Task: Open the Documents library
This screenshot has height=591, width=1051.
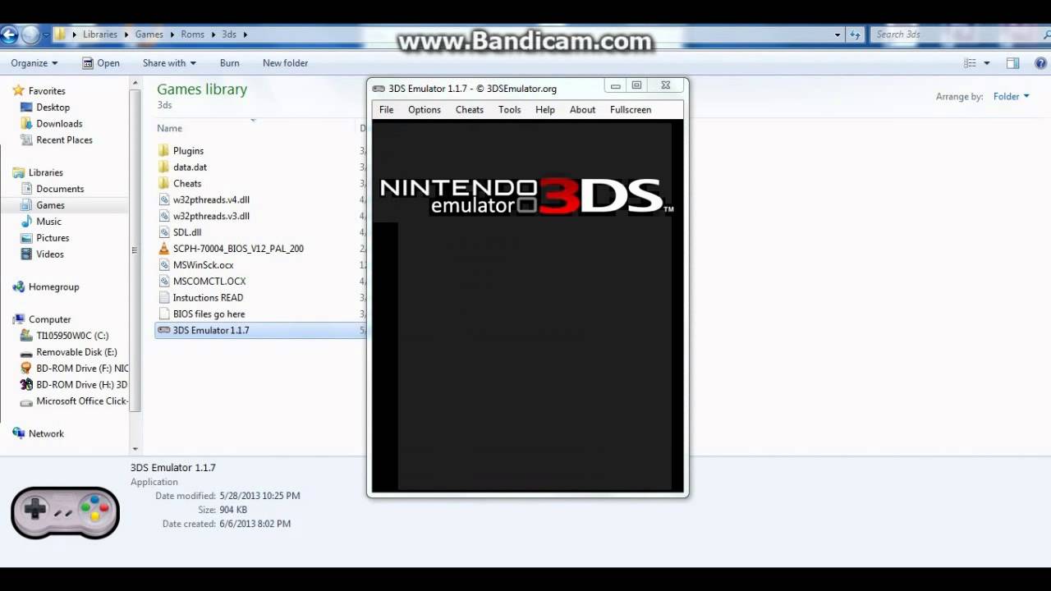Action: (60, 189)
